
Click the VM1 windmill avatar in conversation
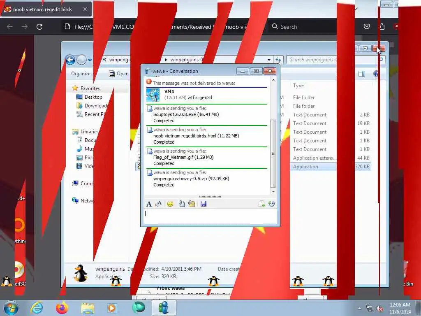[153, 95]
